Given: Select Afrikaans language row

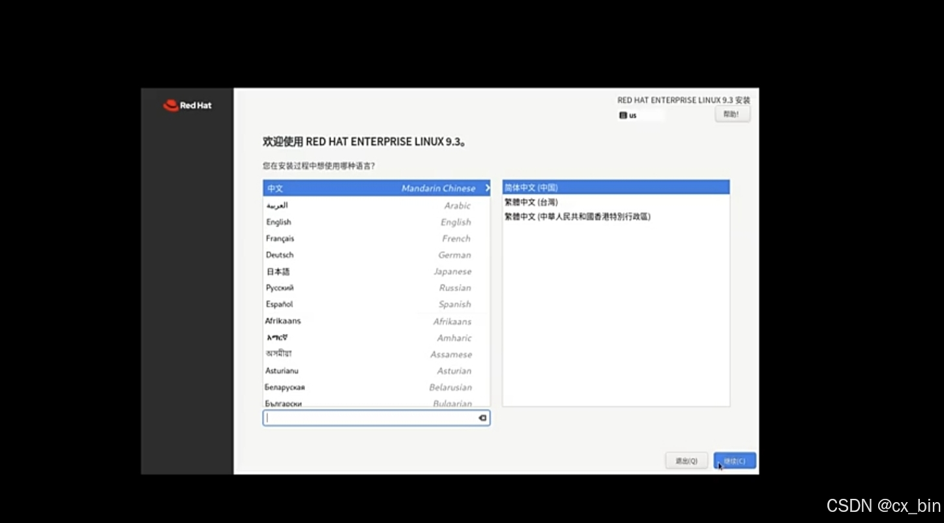Looking at the screenshot, I should 377,321.
